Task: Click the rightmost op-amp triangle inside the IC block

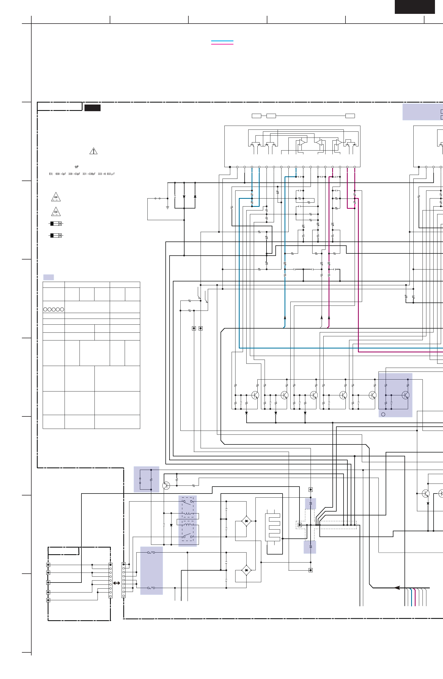Action: 339,142
